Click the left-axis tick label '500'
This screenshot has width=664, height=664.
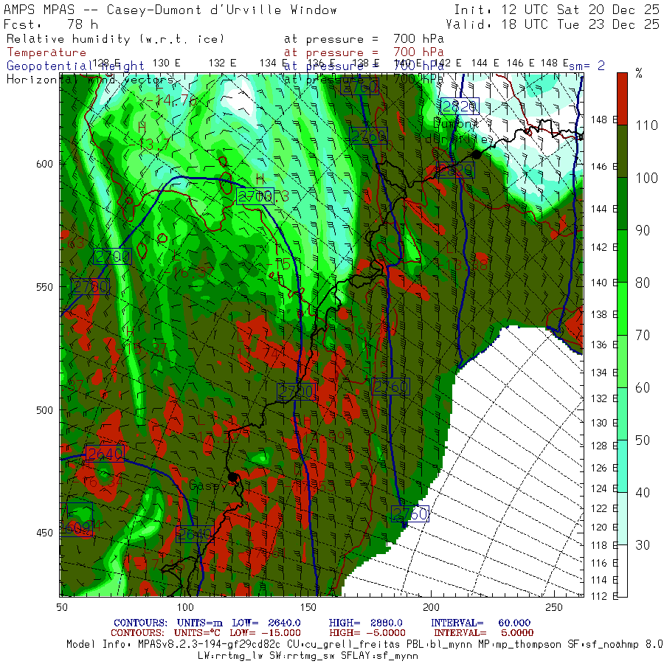(x=44, y=410)
